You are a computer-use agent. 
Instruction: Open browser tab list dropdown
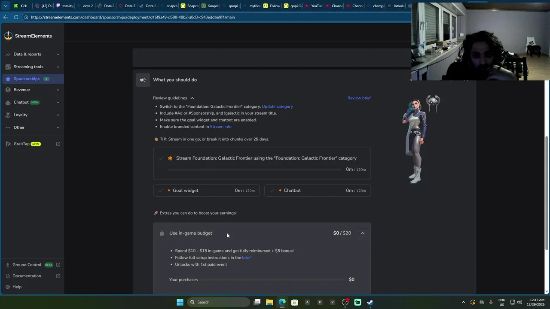(x=5, y=6)
